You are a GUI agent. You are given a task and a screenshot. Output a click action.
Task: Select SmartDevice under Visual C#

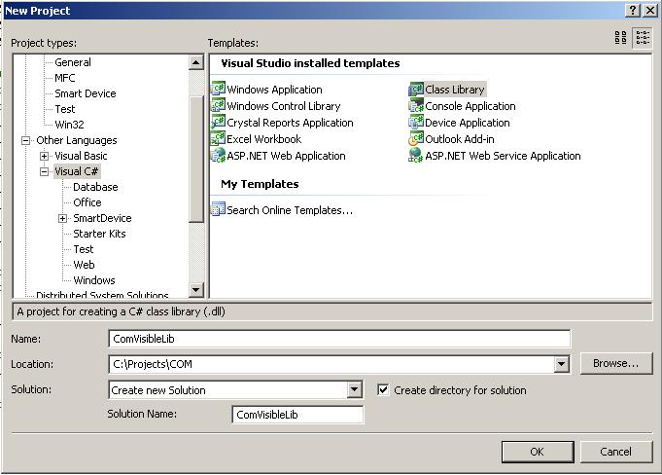point(102,218)
